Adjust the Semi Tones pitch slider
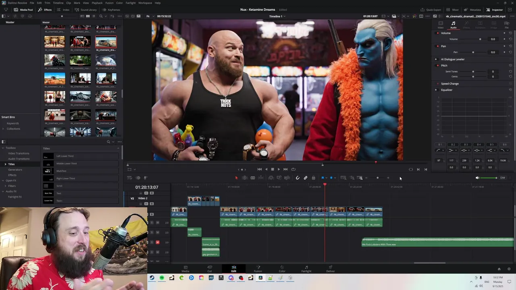 coord(473,71)
